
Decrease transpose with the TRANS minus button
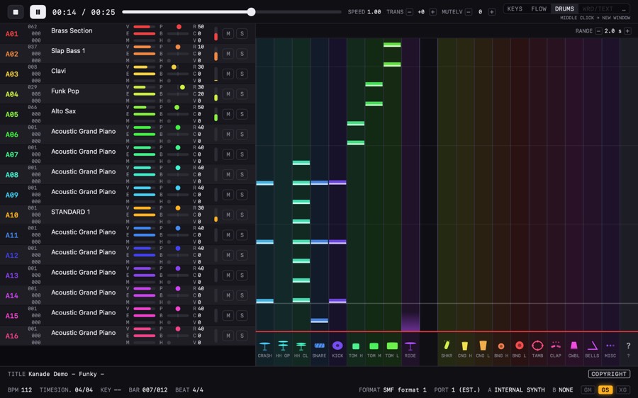[x=410, y=12]
